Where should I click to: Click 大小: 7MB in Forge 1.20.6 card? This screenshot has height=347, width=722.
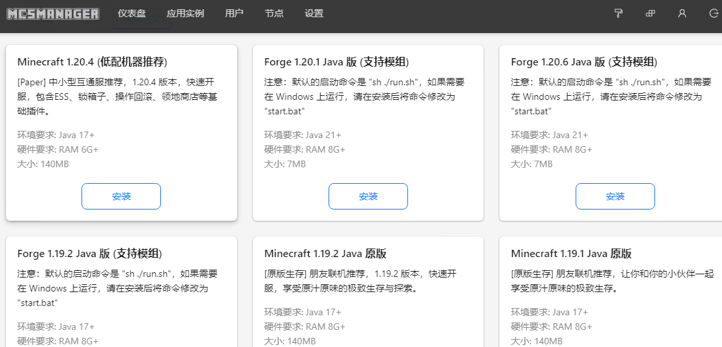[x=532, y=164]
